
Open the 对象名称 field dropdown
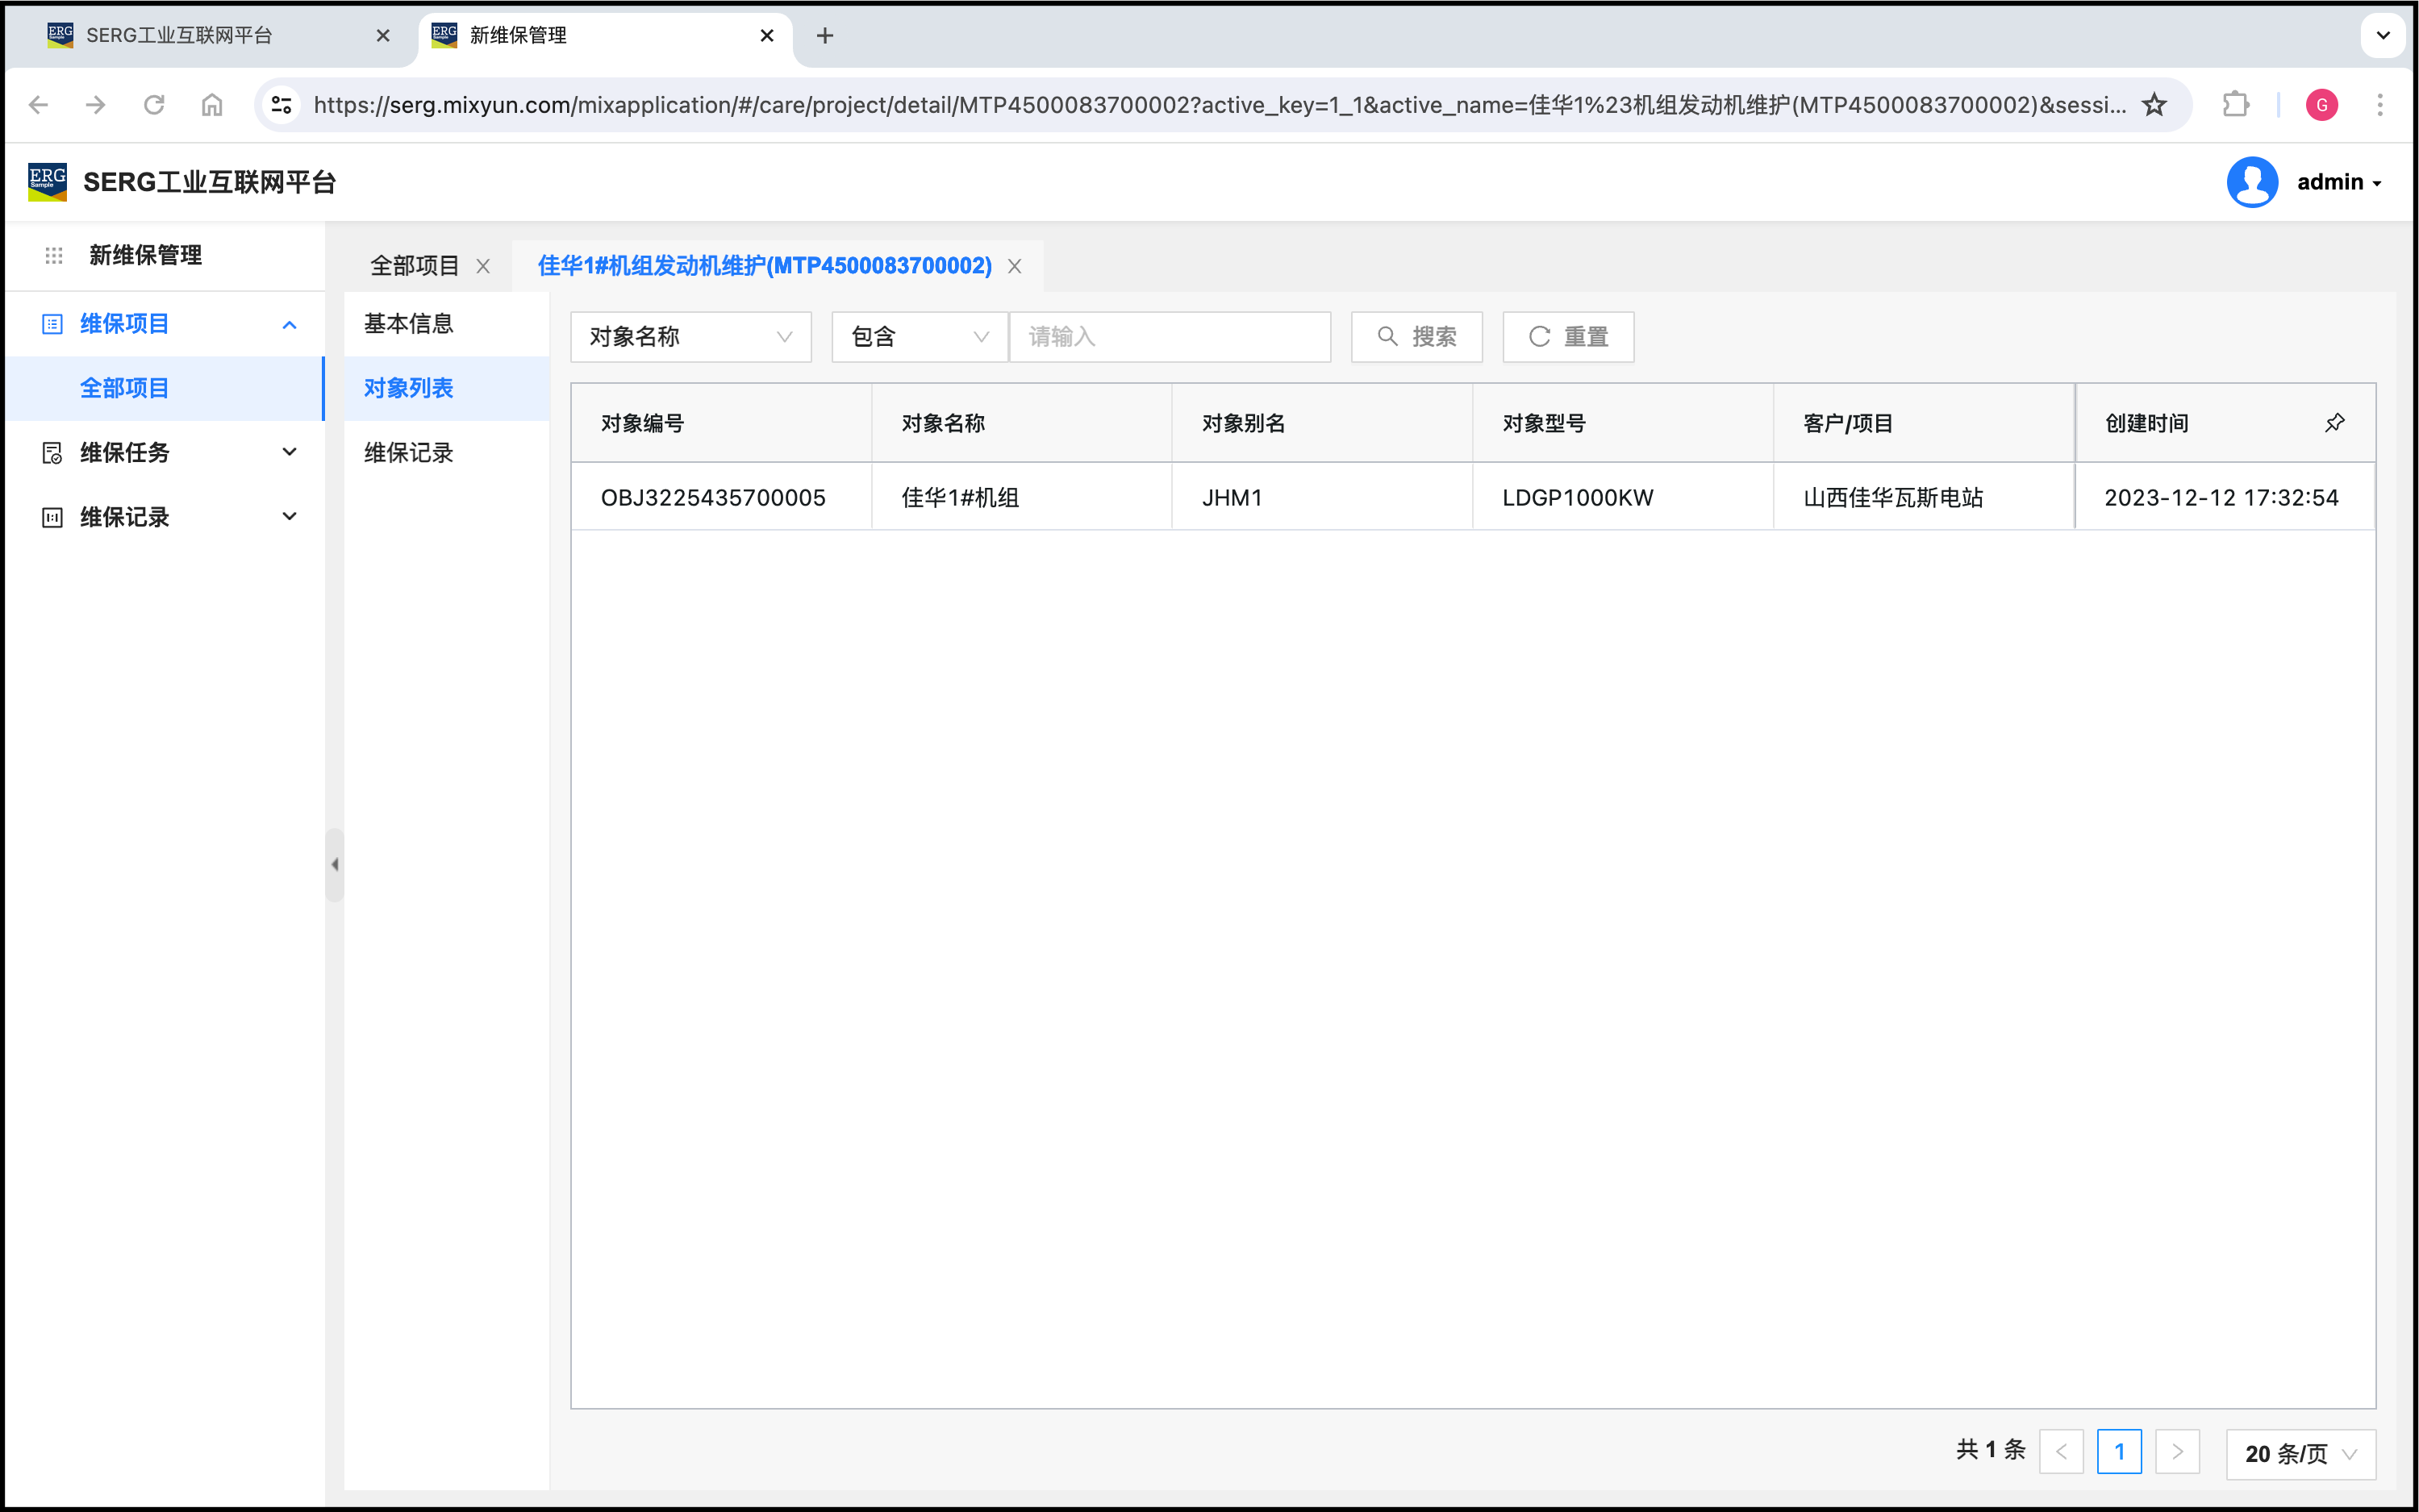[x=690, y=337]
